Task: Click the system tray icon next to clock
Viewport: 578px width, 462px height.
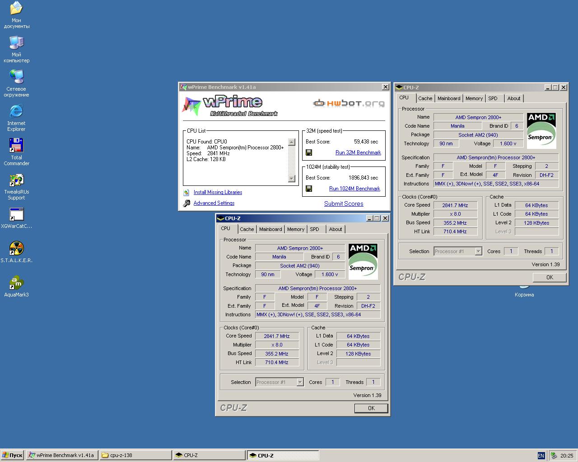Action: [x=553, y=456]
